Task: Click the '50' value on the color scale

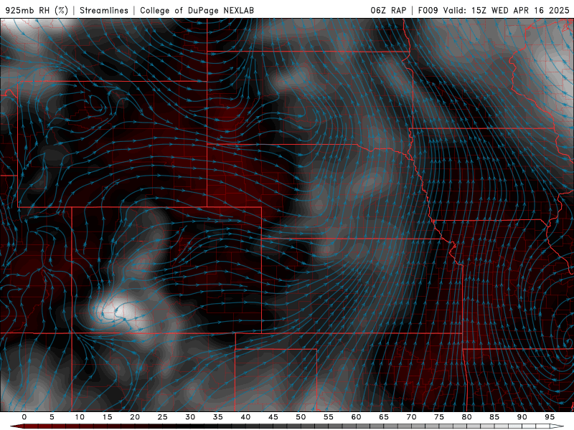Action: pyautogui.click(x=301, y=417)
